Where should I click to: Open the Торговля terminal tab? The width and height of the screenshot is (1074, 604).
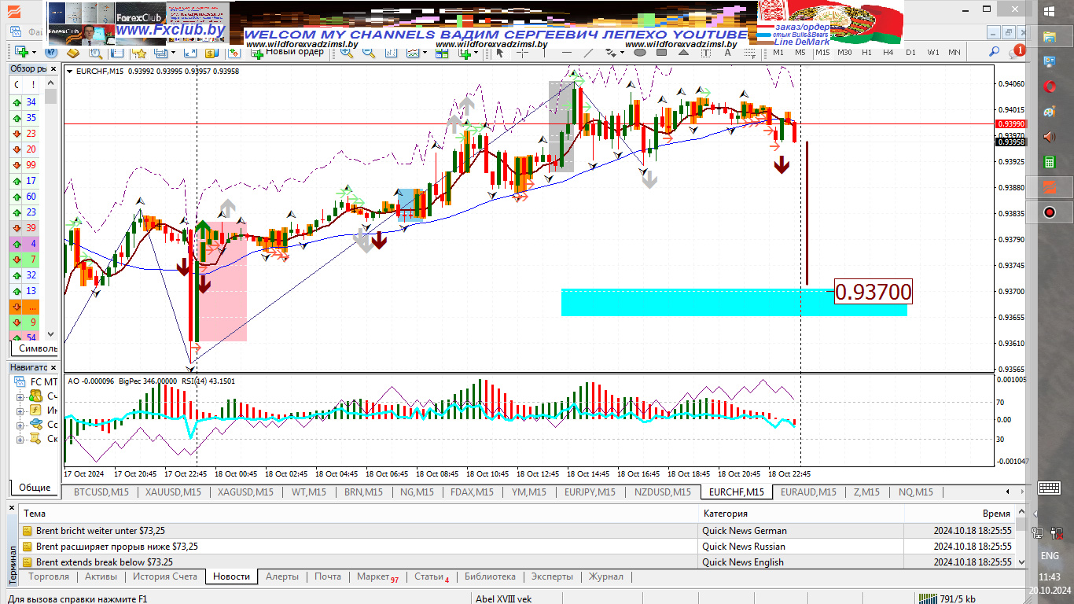pyautogui.click(x=49, y=576)
